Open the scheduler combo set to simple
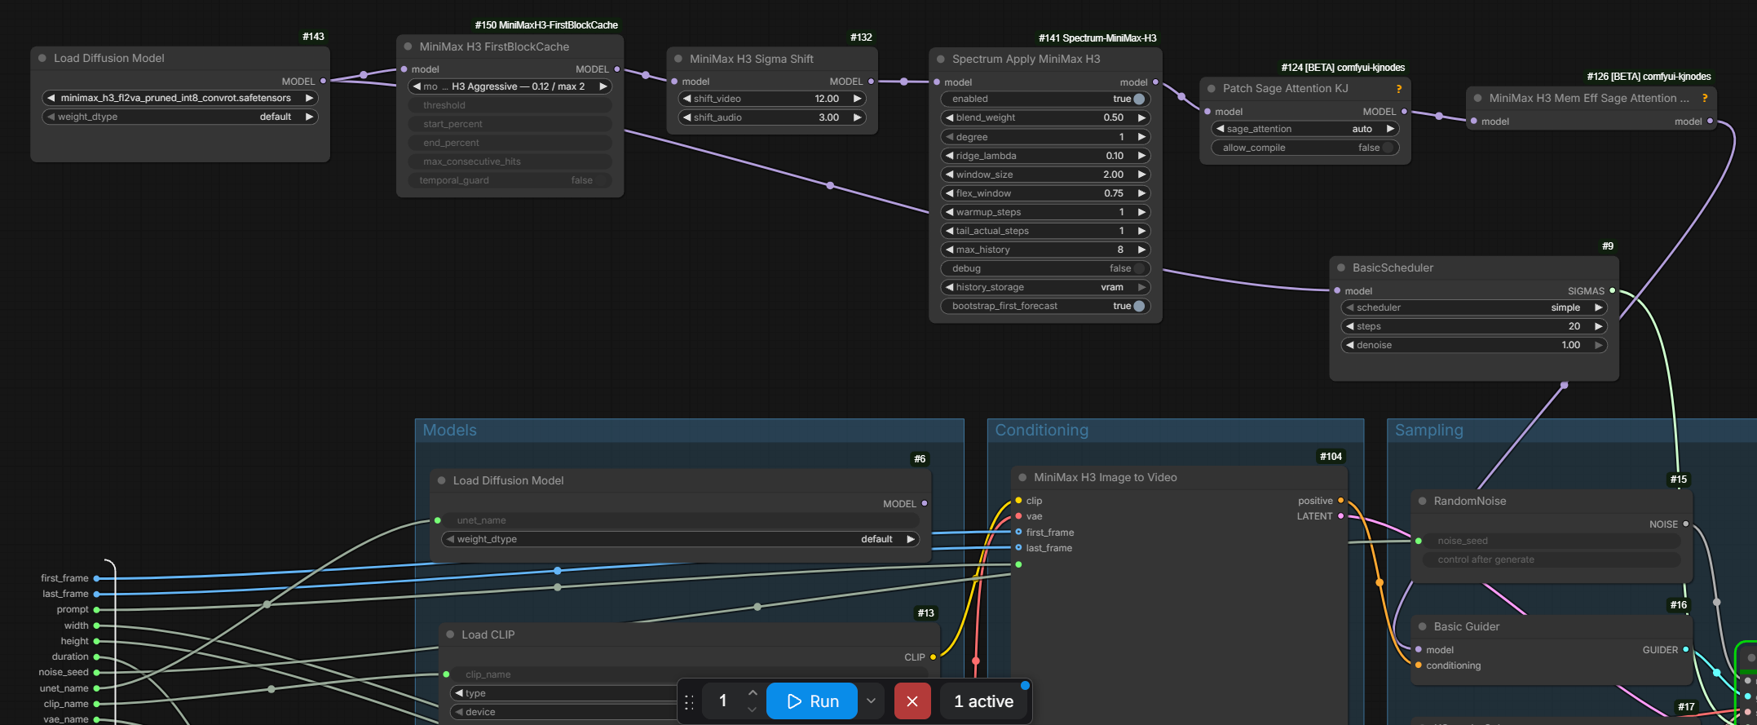 (x=1474, y=307)
